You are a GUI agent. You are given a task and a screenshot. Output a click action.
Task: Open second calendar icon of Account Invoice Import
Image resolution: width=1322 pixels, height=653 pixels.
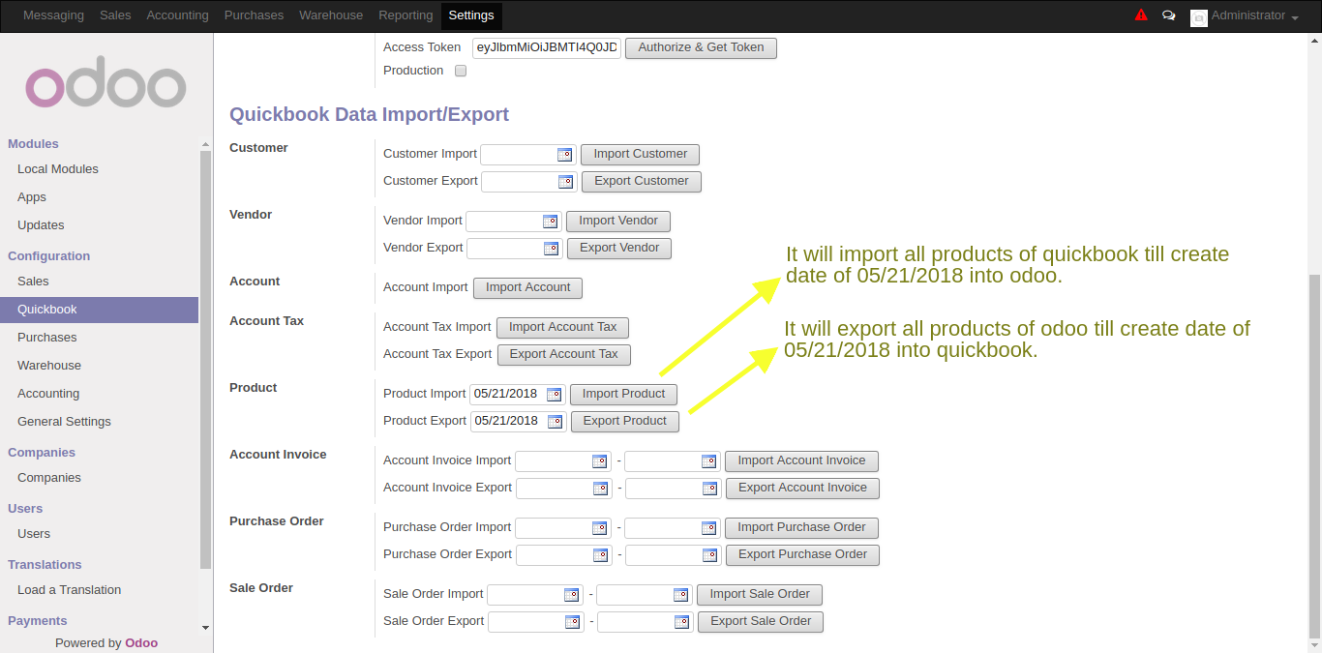tap(708, 461)
